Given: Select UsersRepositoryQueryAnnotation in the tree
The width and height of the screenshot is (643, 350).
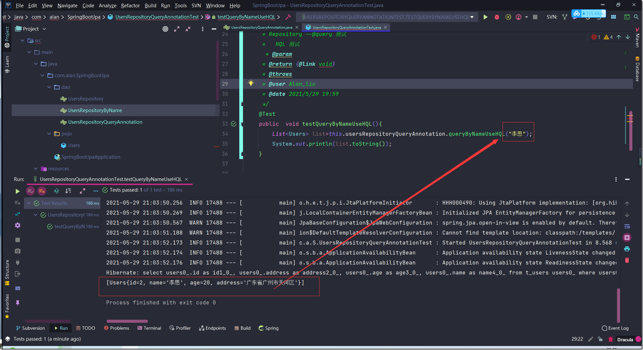Looking at the screenshot, I should click(x=105, y=122).
